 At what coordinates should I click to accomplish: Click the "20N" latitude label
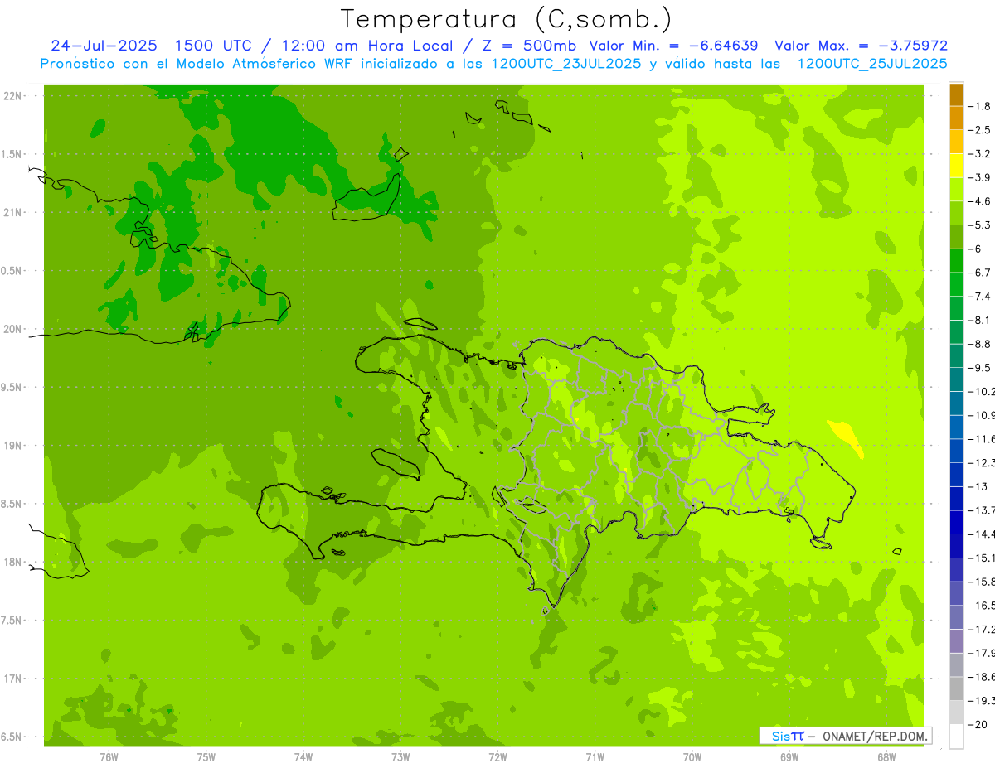tap(14, 329)
